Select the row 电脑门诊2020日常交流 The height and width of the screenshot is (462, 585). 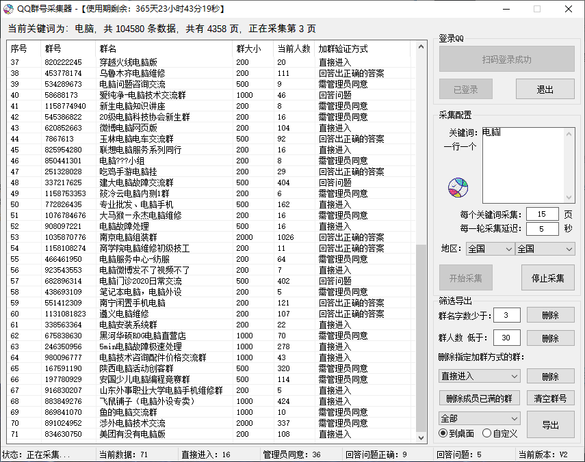click(211, 281)
